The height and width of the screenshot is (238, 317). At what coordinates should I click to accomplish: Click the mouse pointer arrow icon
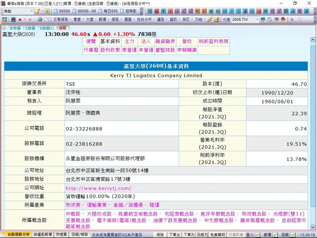tap(292, 20)
